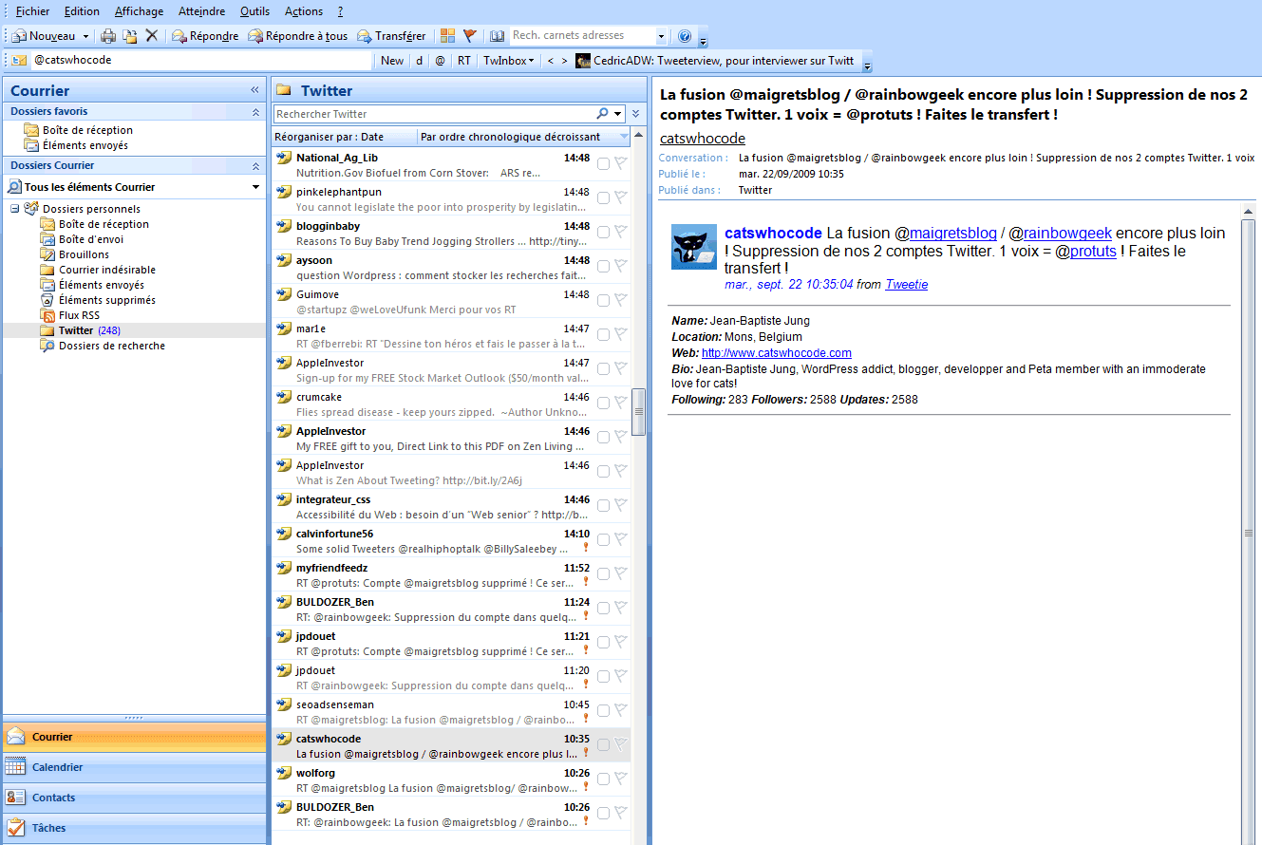
Task: Click the tweet icon beside blogginbaby
Action: pyautogui.click(x=283, y=226)
